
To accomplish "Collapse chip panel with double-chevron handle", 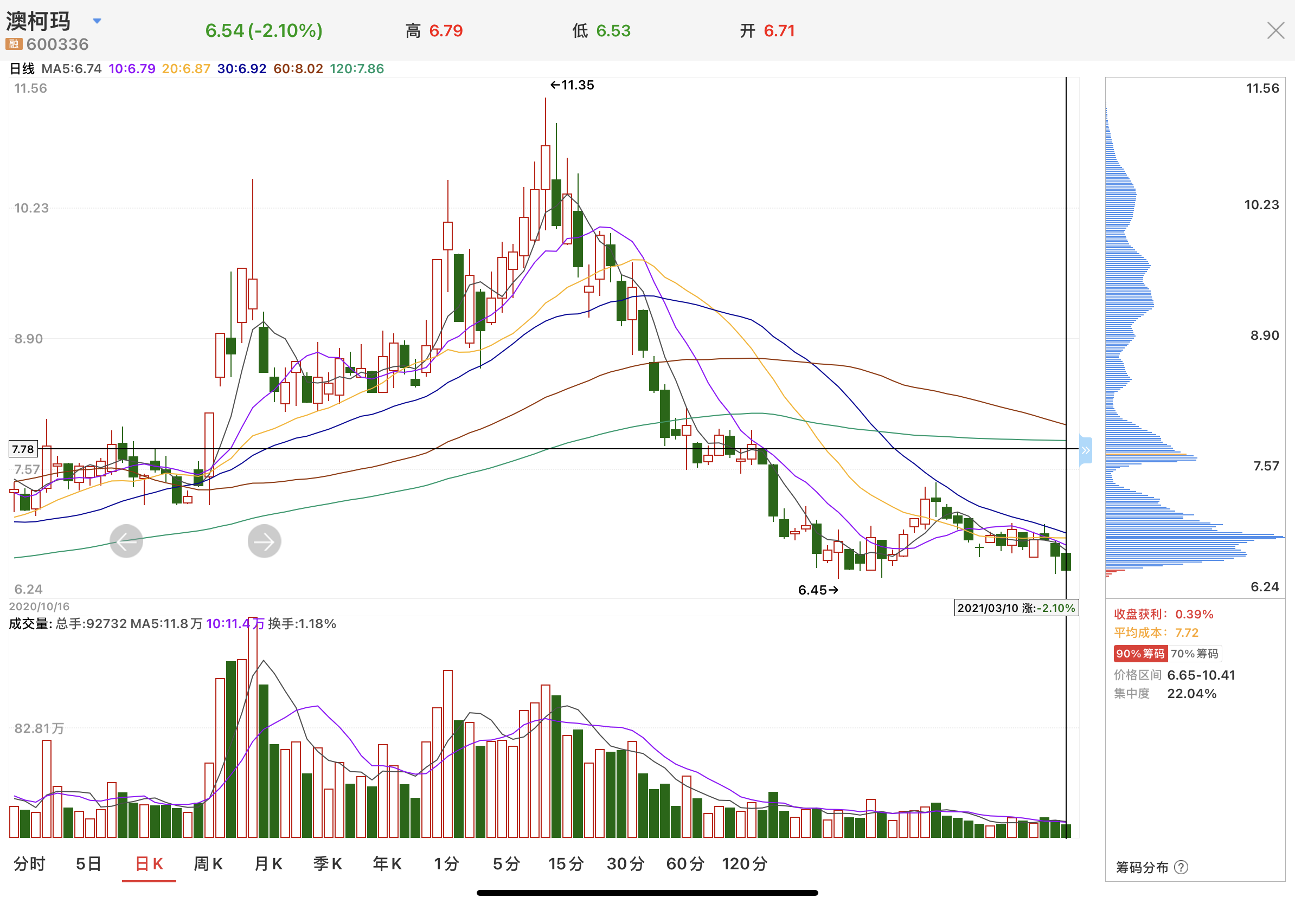I will [1085, 450].
